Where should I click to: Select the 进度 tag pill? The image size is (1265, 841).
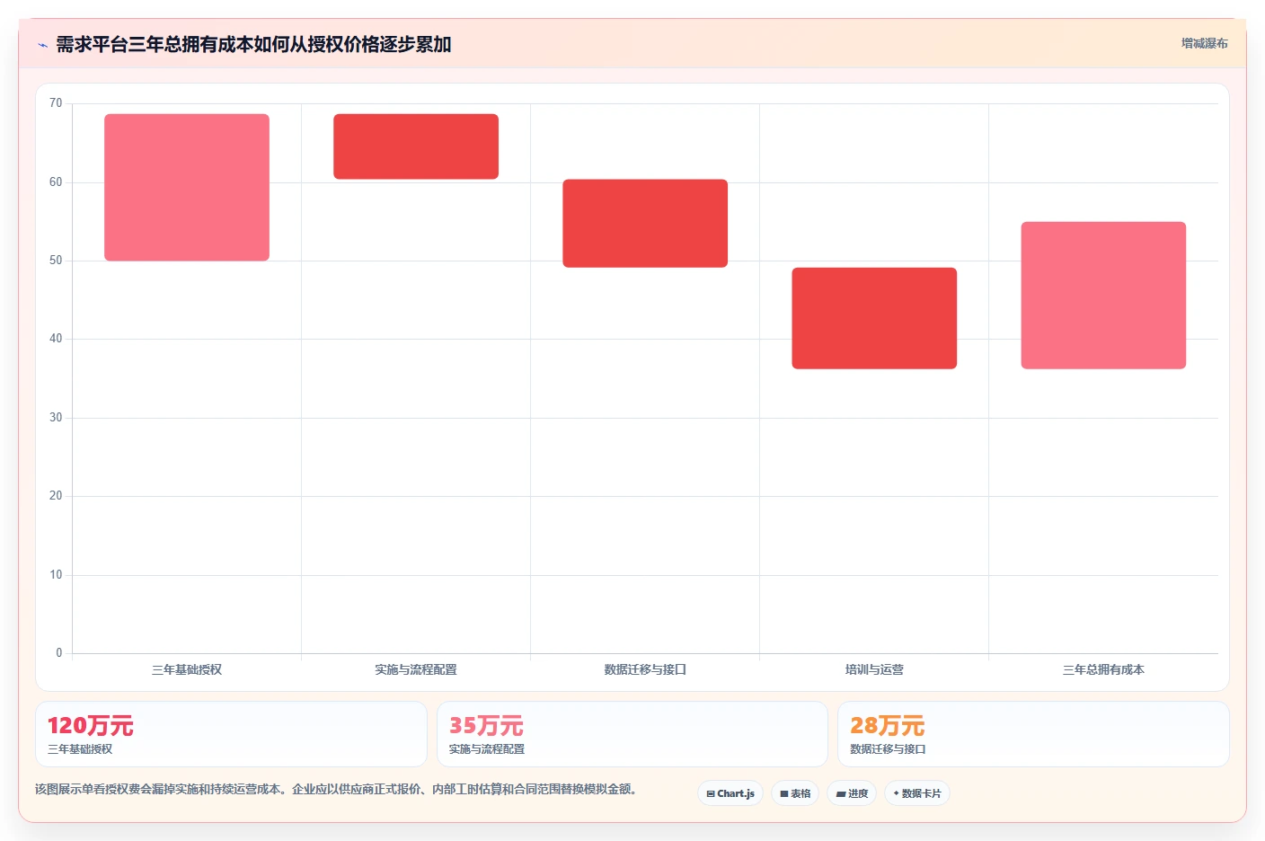pyautogui.click(x=852, y=793)
